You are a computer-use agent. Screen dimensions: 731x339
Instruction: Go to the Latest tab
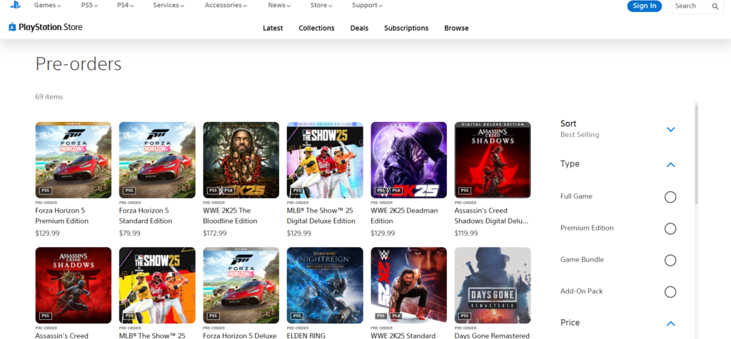(273, 28)
